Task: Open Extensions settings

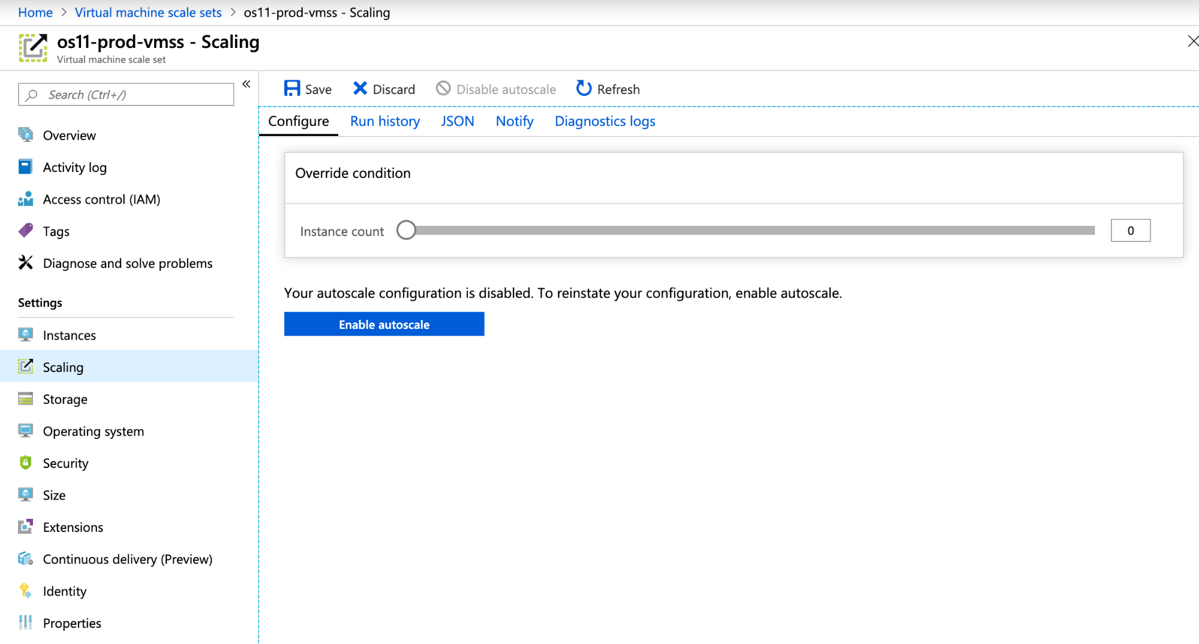Action: click(x=73, y=527)
